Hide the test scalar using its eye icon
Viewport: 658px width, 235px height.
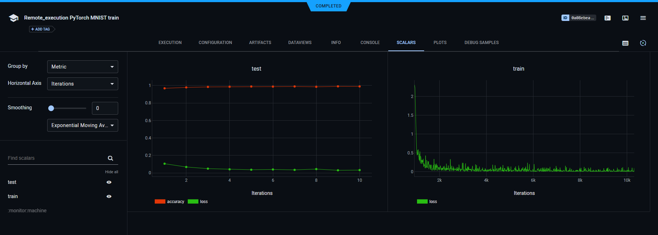[x=109, y=182]
